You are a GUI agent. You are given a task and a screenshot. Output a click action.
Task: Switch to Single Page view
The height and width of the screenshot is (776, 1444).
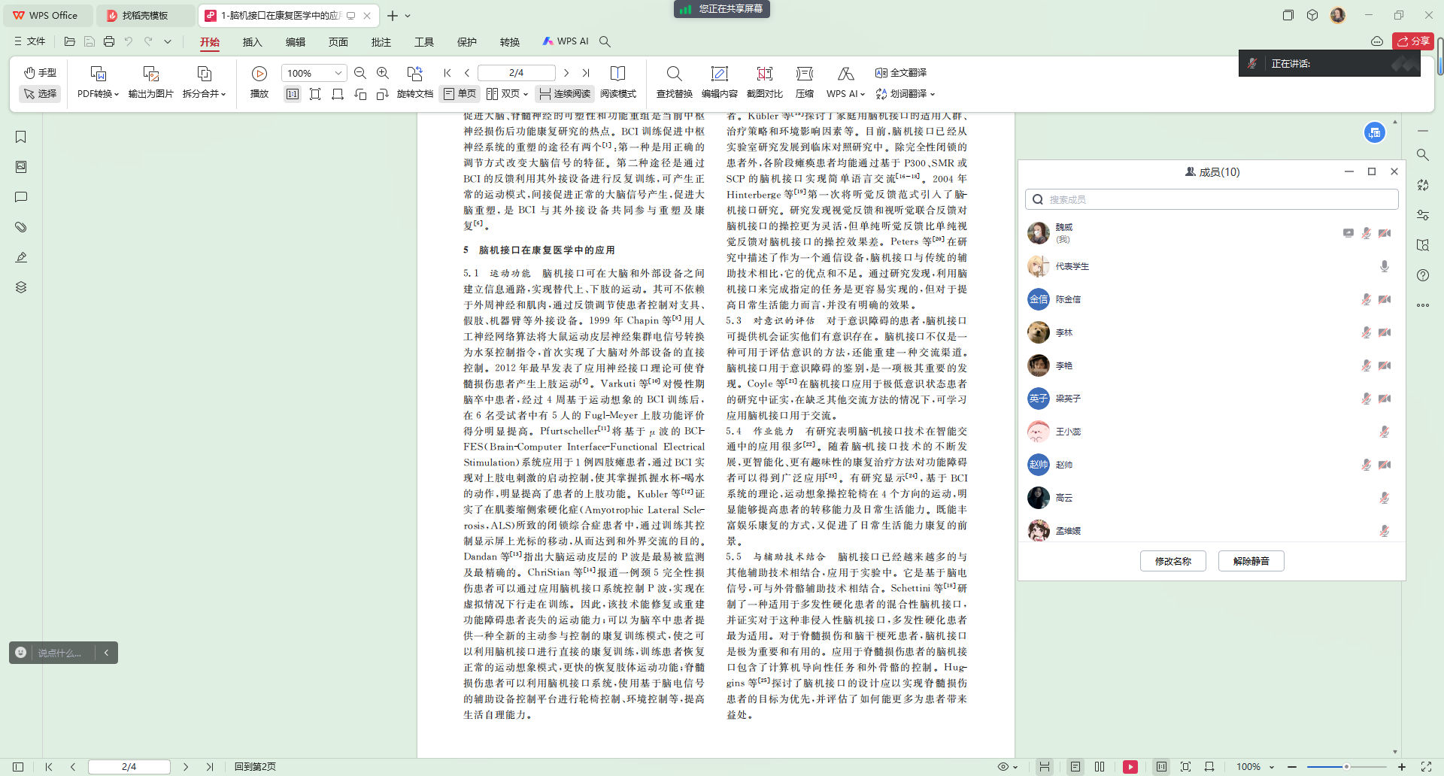pos(460,94)
